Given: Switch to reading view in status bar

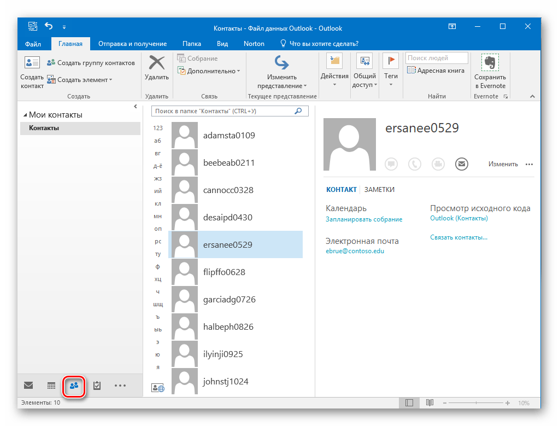Looking at the screenshot, I should coord(429,403).
